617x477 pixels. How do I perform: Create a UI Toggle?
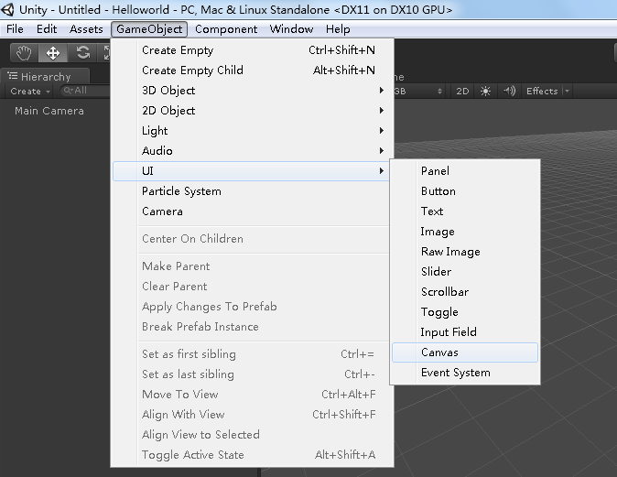465,312
